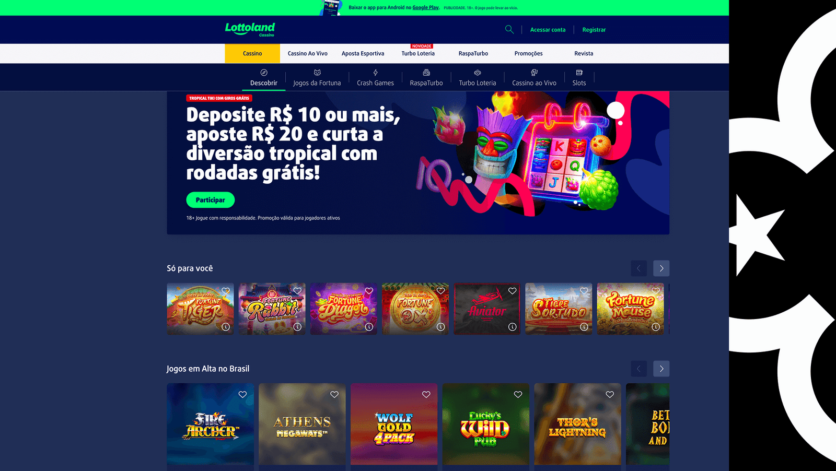The image size is (836, 471).
Task: Advance Só para você carousel right
Action: coord(661,268)
